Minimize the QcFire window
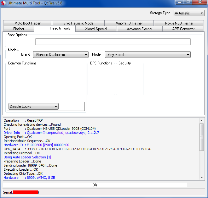 click(180, 2)
